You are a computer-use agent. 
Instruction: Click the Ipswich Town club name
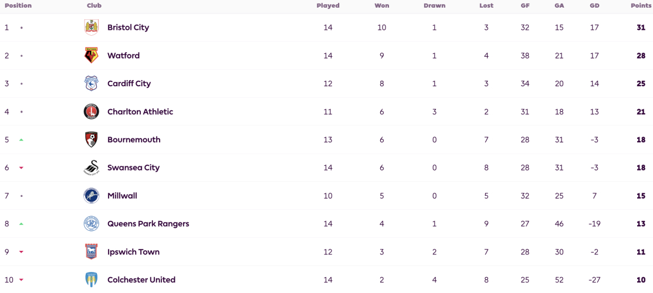pyautogui.click(x=133, y=252)
